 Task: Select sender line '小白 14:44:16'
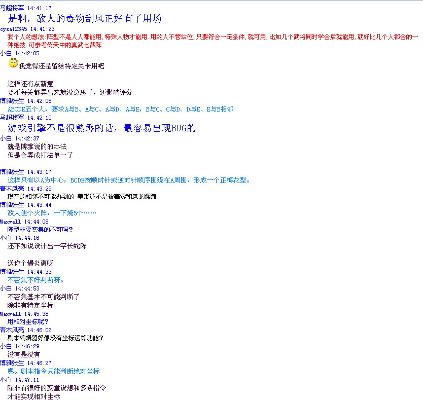click(20, 238)
